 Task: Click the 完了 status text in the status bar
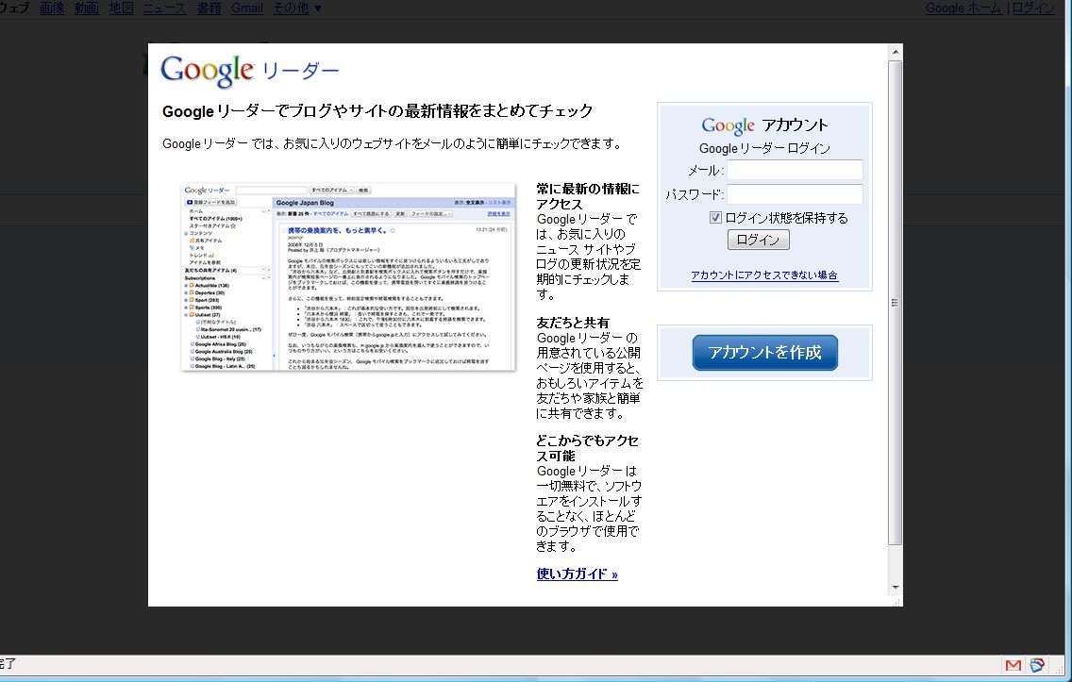[8, 663]
